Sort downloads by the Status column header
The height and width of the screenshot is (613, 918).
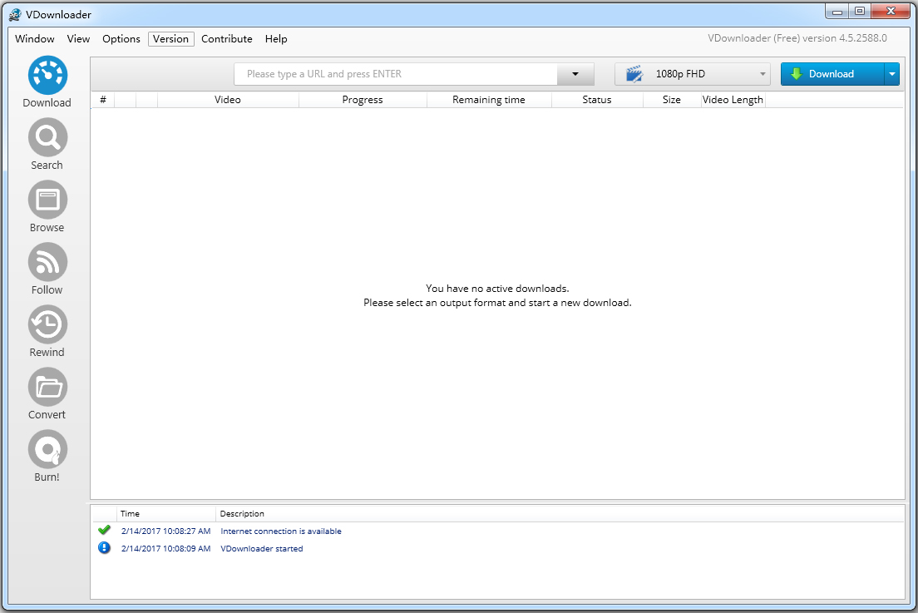(x=596, y=100)
